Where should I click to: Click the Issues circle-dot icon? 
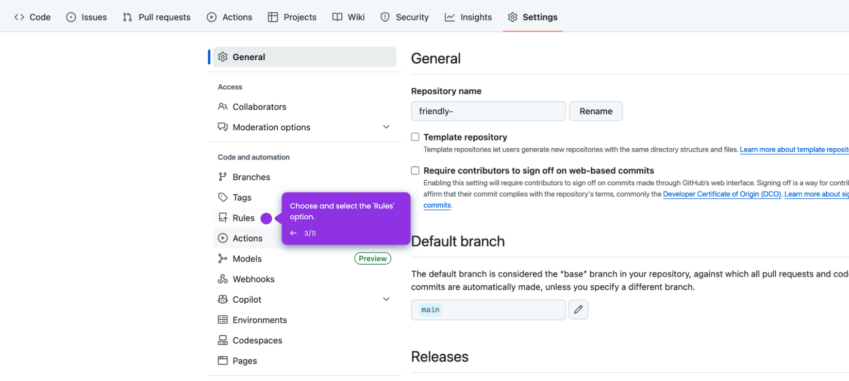[71, 17]
